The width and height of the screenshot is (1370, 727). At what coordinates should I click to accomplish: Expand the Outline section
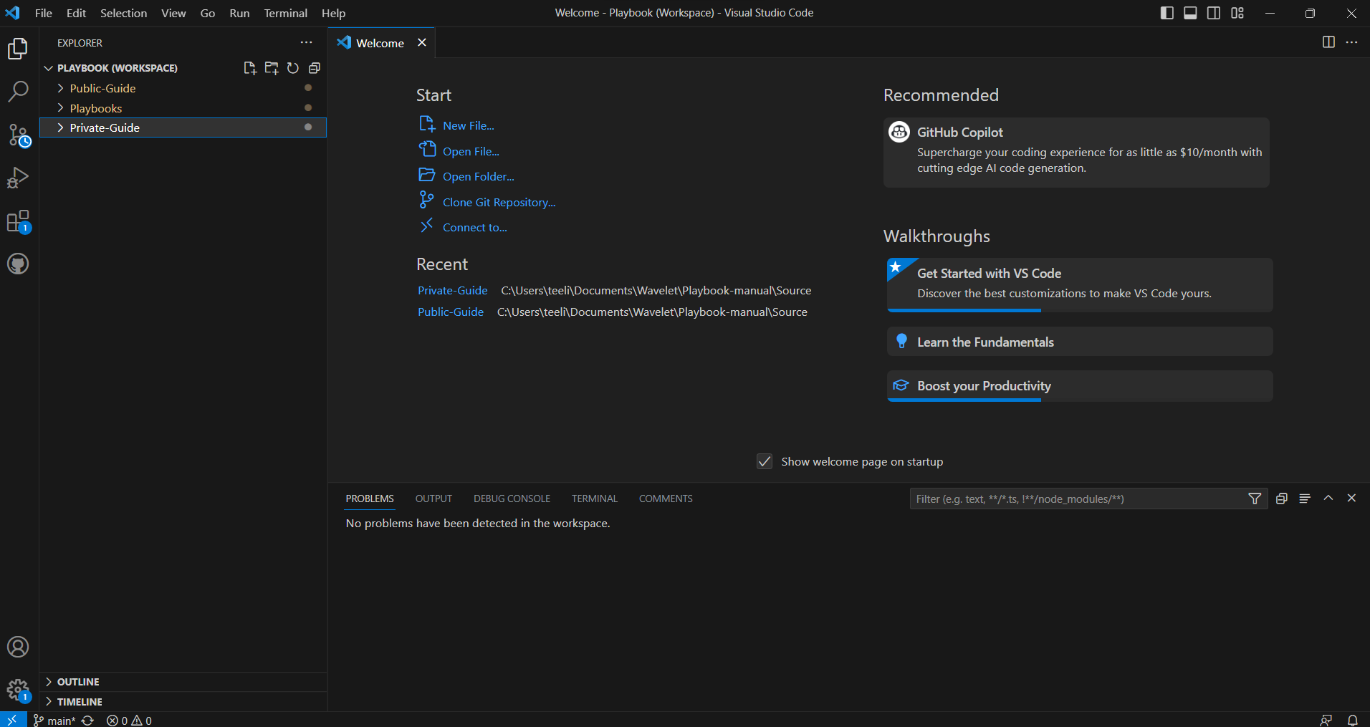coord(78,682)
